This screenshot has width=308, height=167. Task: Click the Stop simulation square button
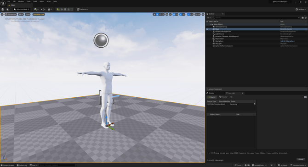65,10
